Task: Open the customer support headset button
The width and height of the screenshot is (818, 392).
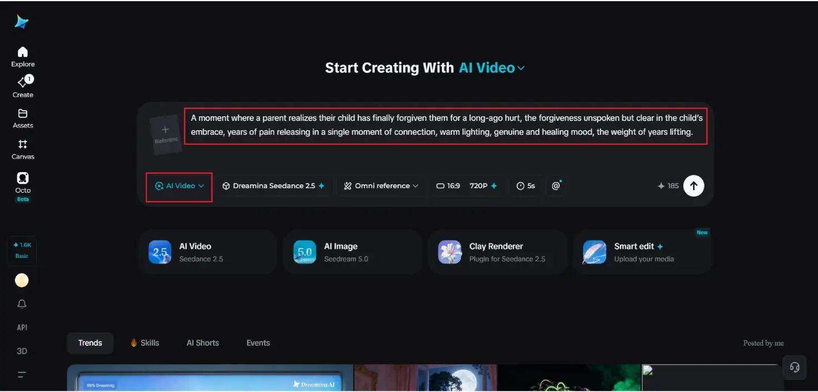Action: click(795, 367)
